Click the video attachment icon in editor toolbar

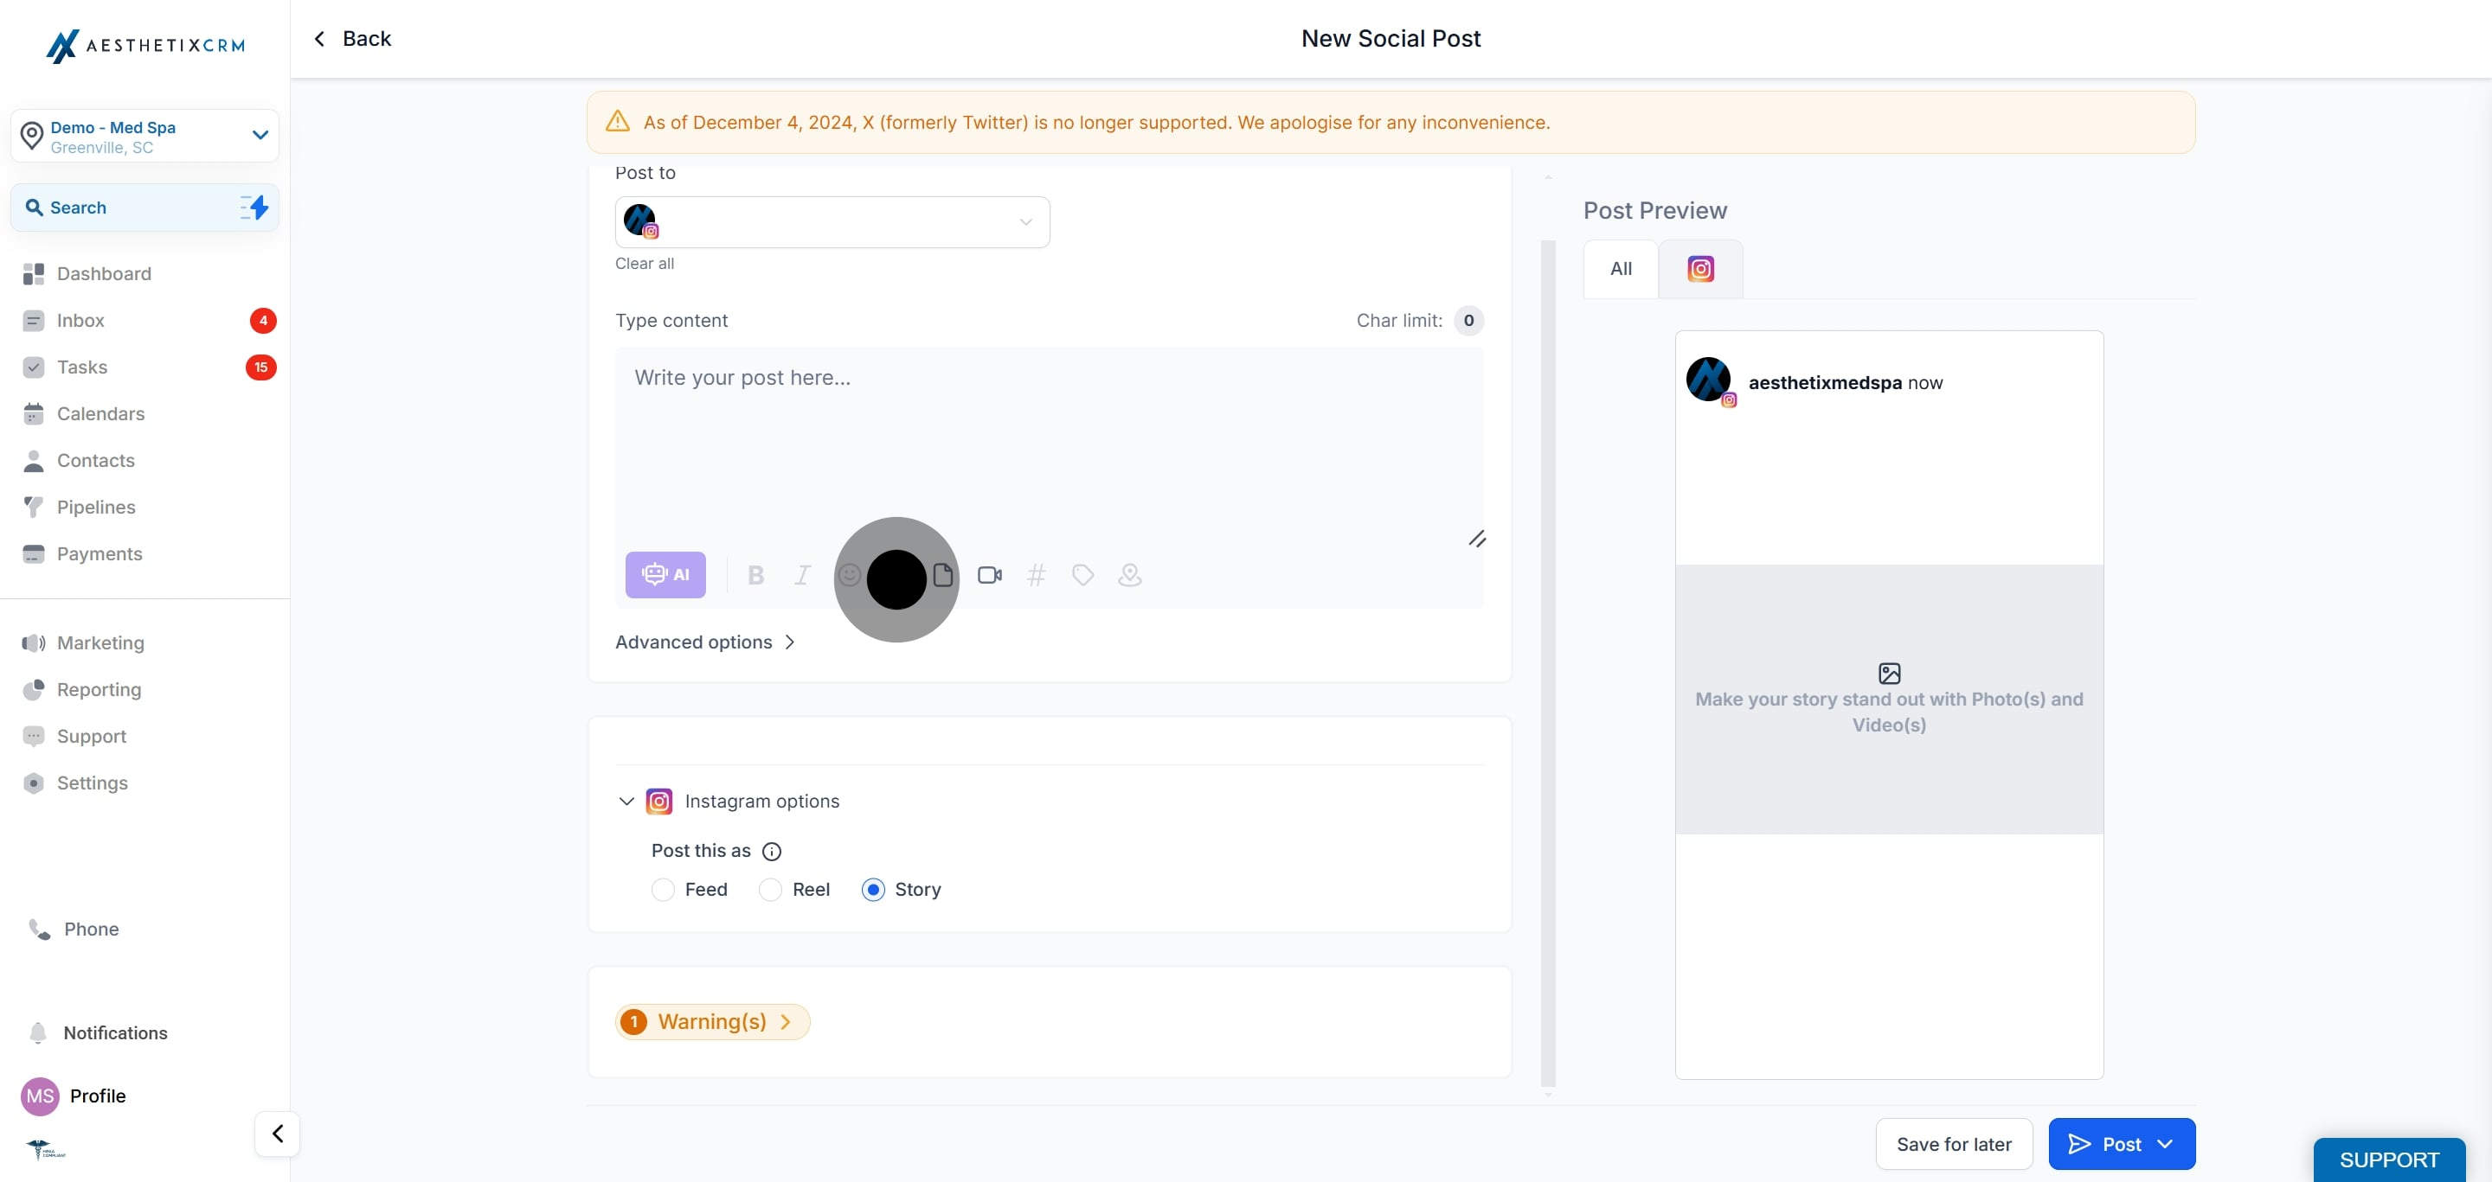(989, 575)
